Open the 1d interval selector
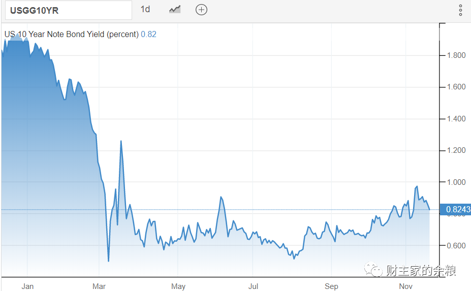 pyautogui.click(x=145, y=9)
